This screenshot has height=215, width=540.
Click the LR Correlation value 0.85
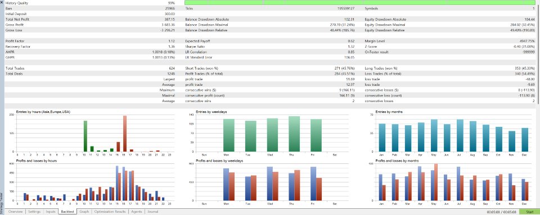(x=352, y=52)
